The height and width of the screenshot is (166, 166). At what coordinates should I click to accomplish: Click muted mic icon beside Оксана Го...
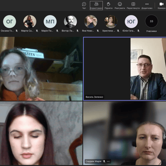click(17, 31)
